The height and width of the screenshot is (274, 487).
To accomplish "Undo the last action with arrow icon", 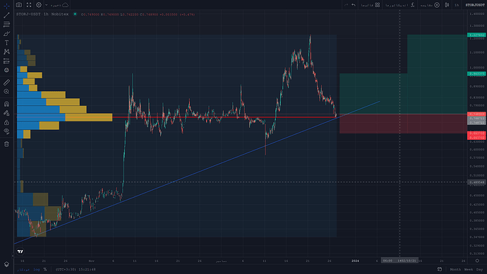I will [354, 5].
